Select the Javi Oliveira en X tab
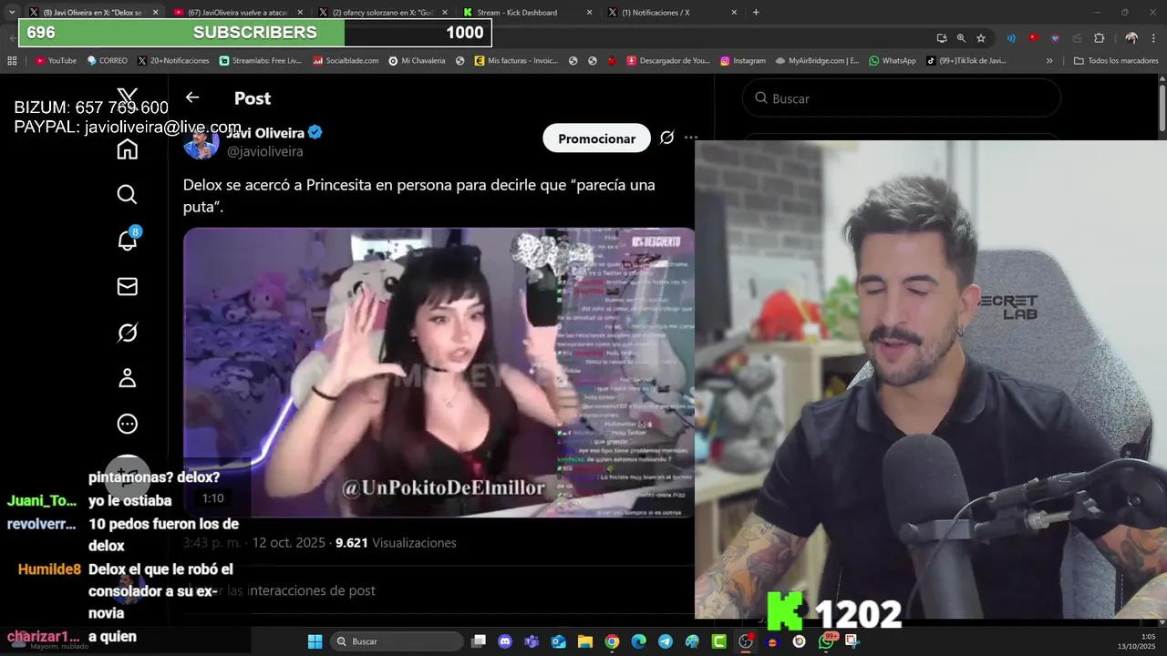The image size is (1167, 656). coord(94,13)
